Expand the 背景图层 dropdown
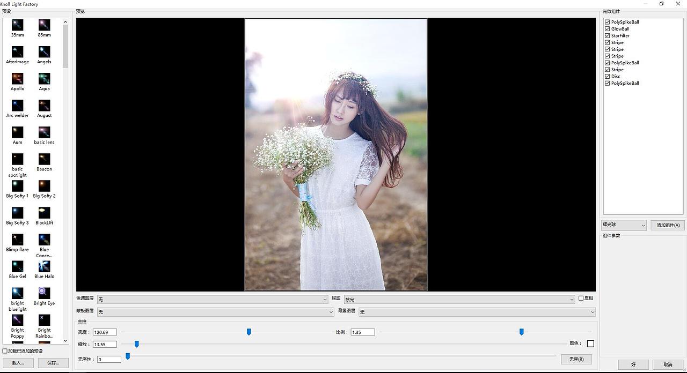 pos(477,311)
